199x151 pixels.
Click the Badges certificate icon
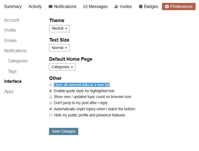141,7
